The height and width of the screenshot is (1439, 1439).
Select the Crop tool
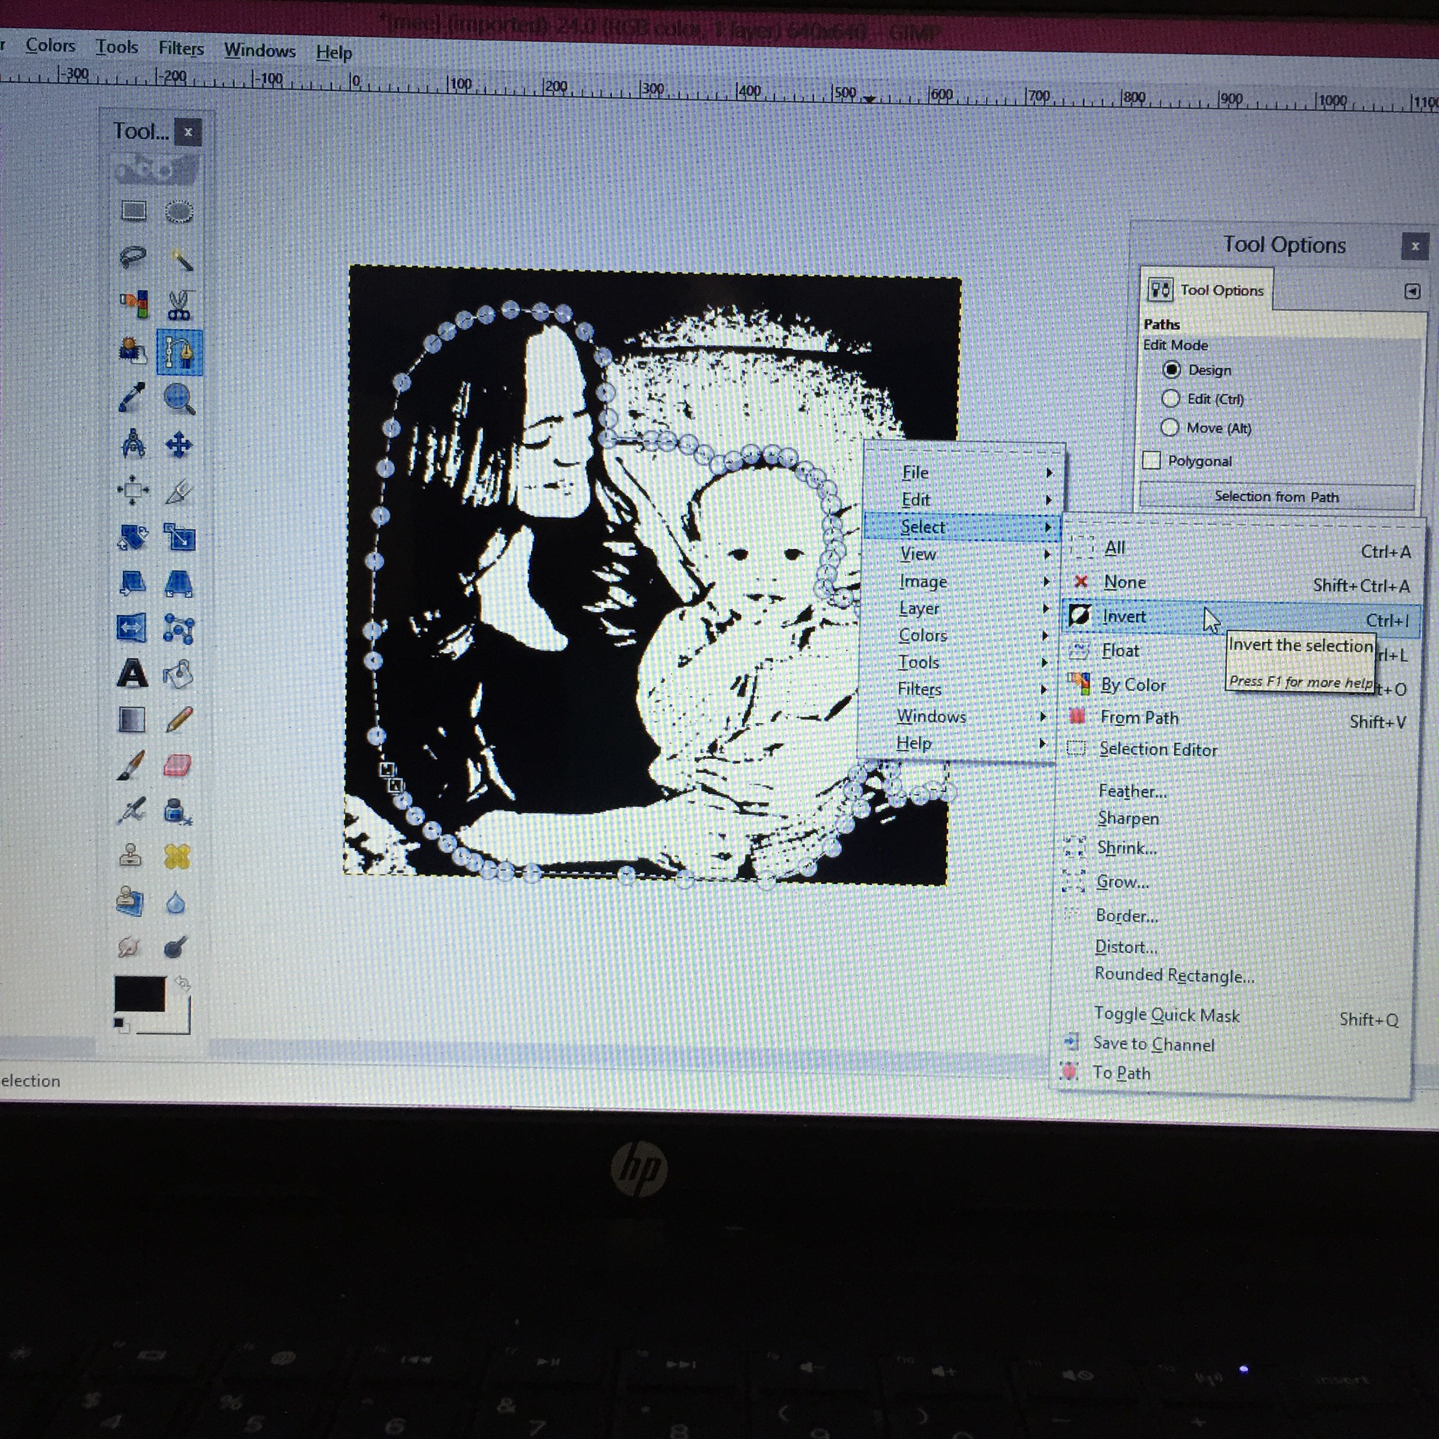[x=179, y=491]
